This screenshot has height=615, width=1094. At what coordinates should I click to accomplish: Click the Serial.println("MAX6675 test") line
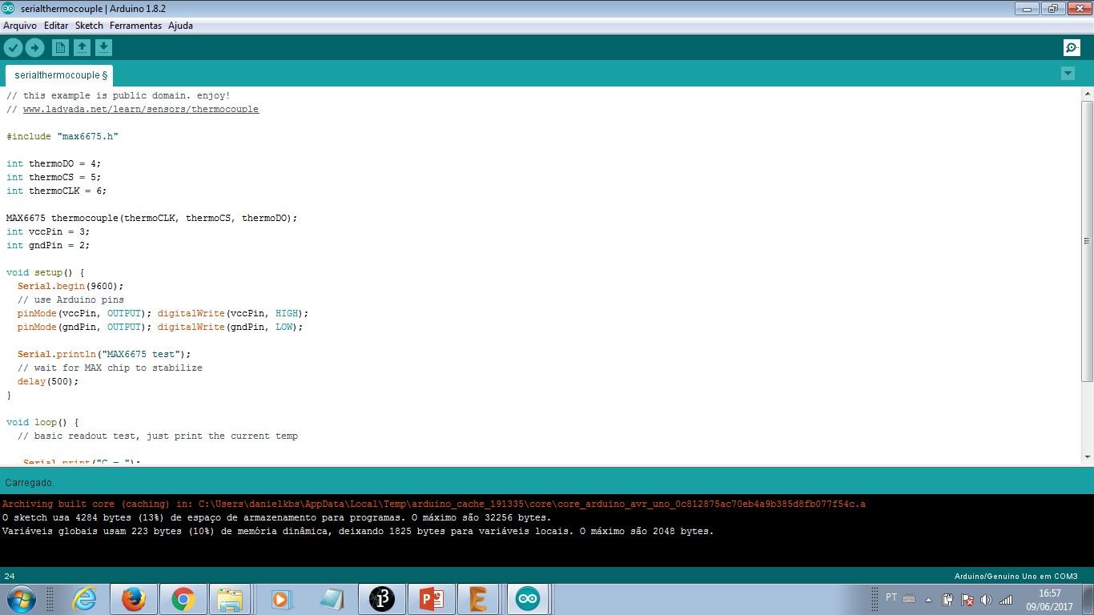(104, 354)
